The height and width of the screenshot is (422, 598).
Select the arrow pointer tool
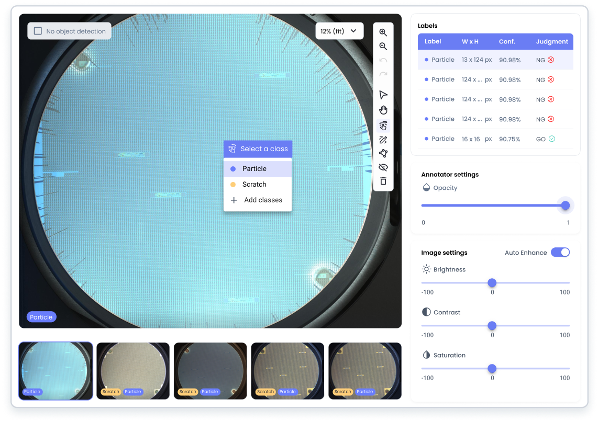click(x=383, y=95)
